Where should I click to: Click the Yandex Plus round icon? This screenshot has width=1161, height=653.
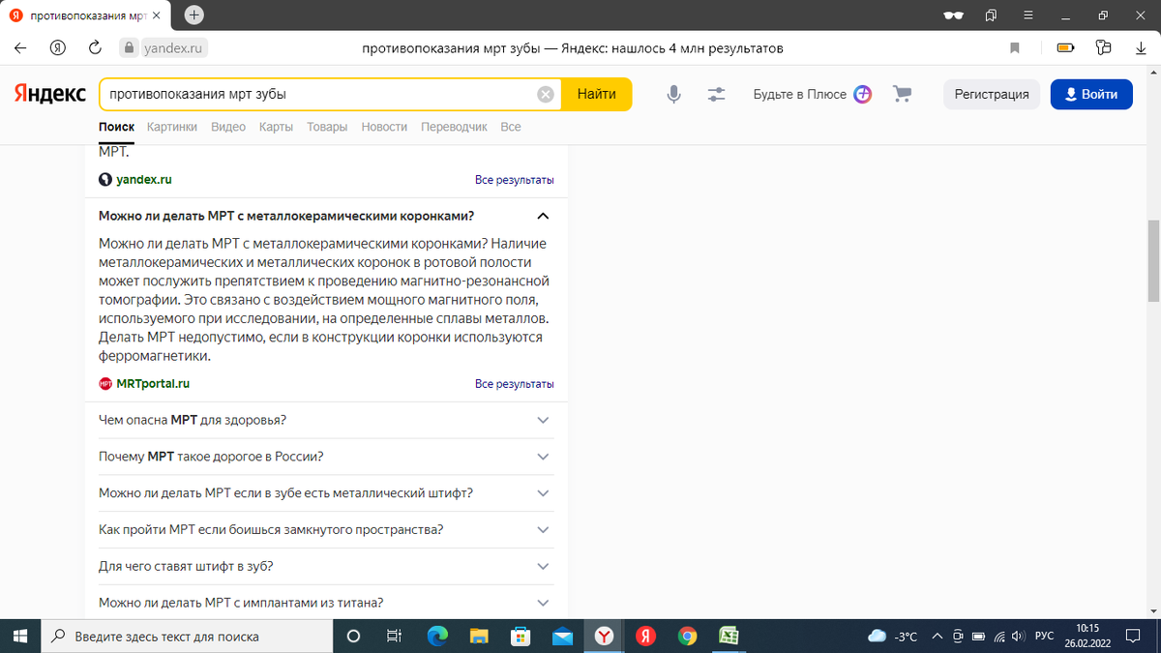click(863, 94)
